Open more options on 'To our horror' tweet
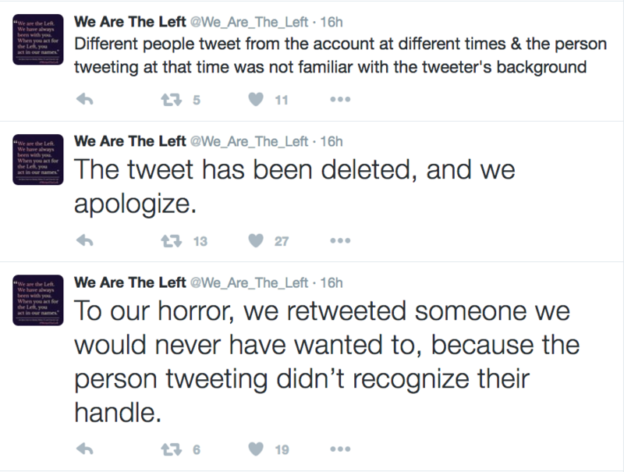The image size is (624, 472). pyautogui.click(x=340, y=449)
